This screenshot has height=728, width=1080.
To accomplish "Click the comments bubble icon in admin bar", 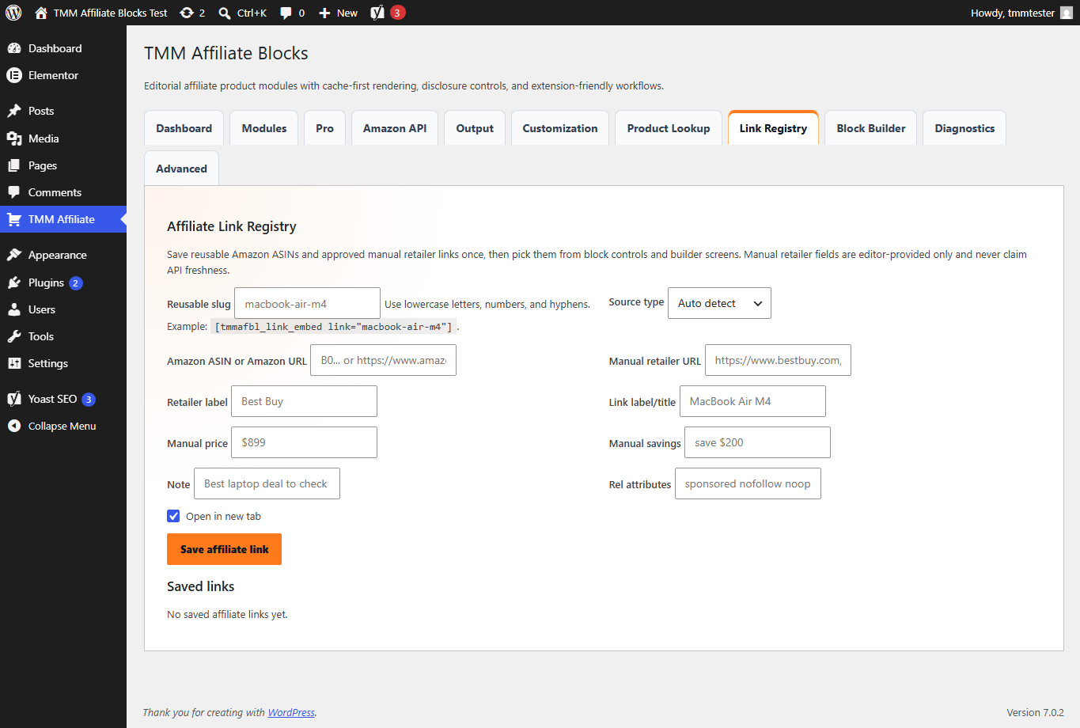I will [286, 13].
